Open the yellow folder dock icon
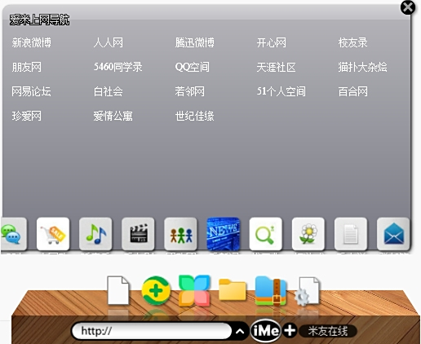The width and height of the screenshot is (421, 344). tap(233, 290)
